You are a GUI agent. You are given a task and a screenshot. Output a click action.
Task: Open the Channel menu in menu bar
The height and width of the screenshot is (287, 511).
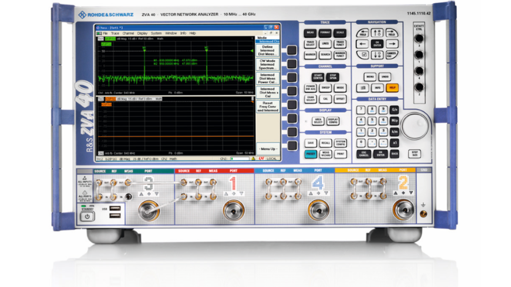click(128, 33)
